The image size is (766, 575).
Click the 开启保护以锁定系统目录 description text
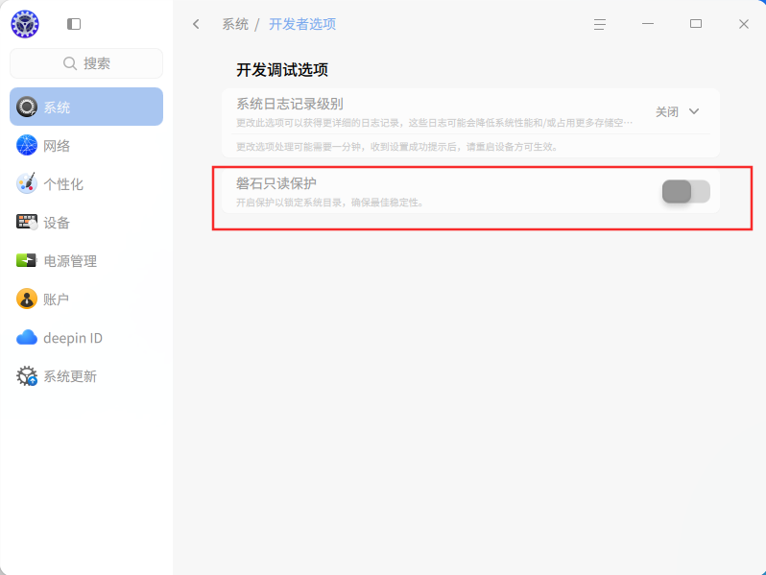(329, 203)
